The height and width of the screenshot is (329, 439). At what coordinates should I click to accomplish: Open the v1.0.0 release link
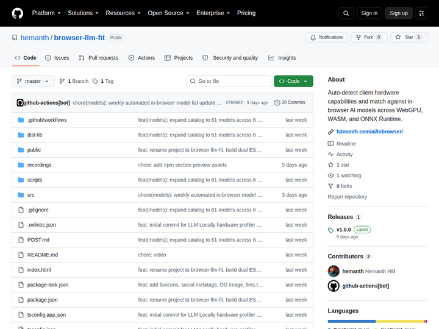pyautogui.click(x=343, y=230)
